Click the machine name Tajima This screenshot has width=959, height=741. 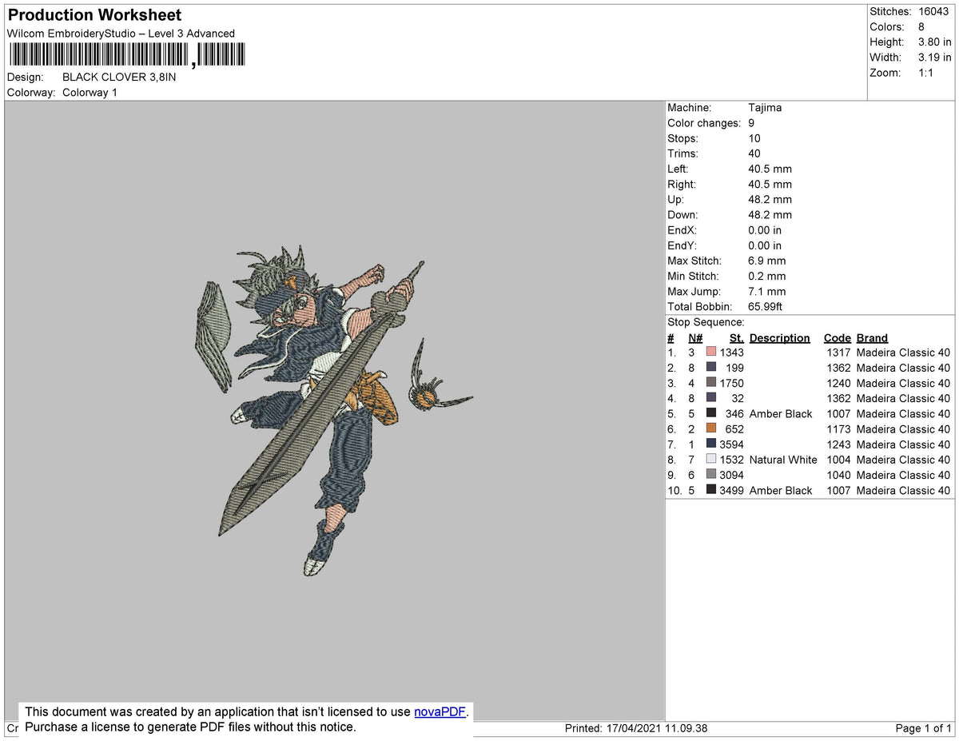point(765,108)
